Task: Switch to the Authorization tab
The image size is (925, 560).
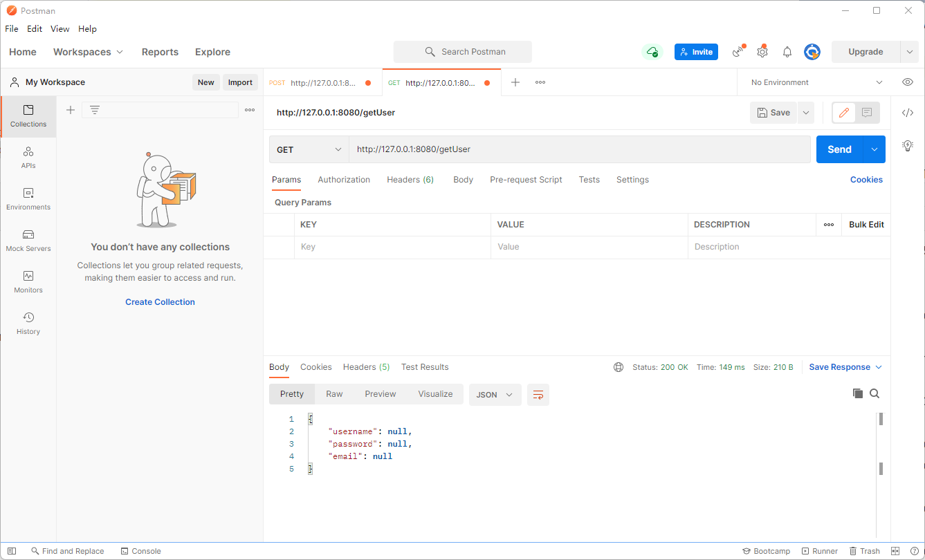Action: coord(344,180)
